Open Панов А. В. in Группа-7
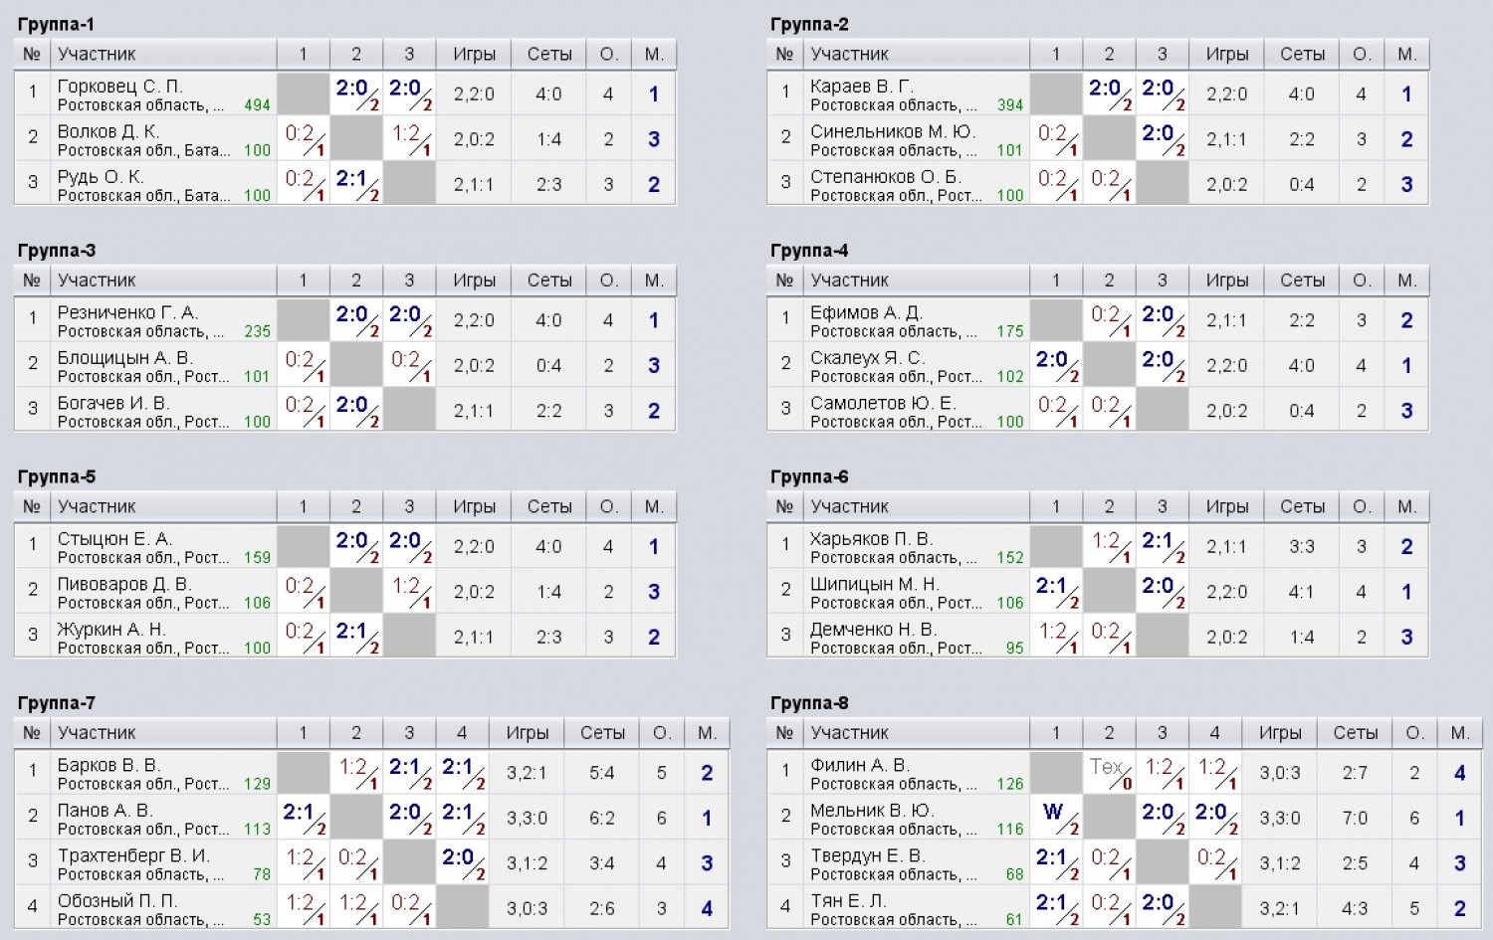1493x940 pixels. pos(105,810)
